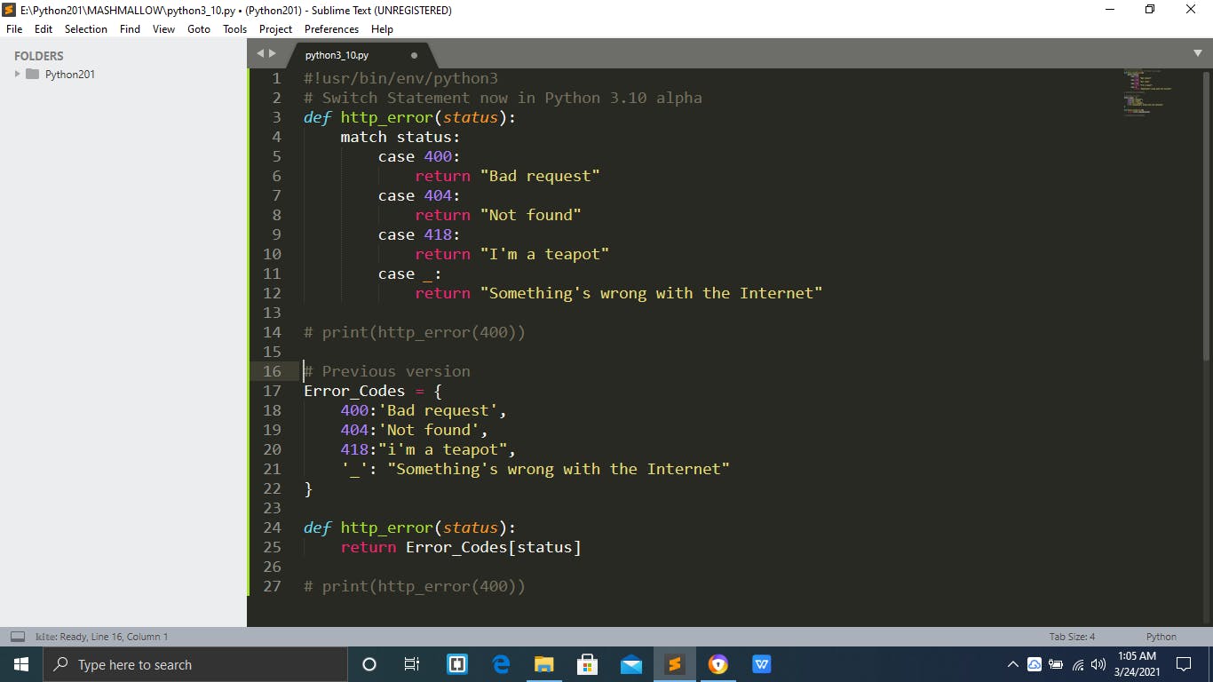Screen dimensions: 1213x682
Task: Open the Goto menu
Action: [199, 29]
